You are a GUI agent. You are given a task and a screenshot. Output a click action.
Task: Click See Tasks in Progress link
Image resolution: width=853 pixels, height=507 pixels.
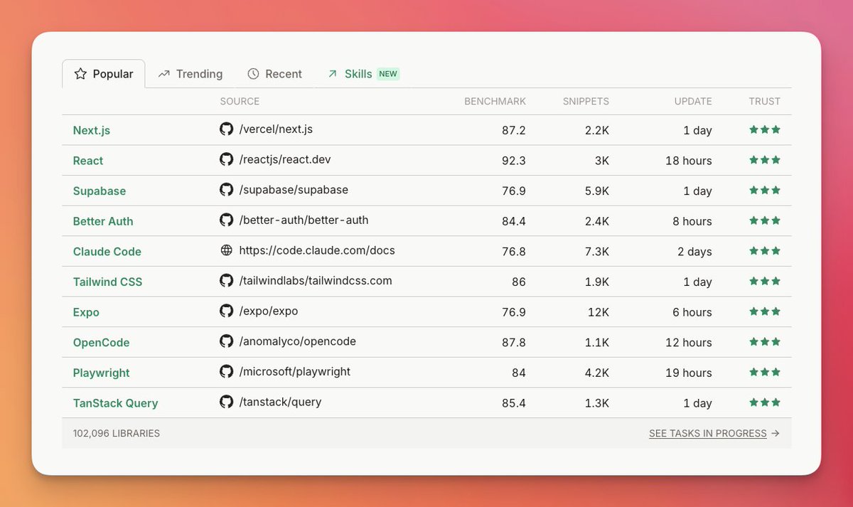click(x=708, y=433)
